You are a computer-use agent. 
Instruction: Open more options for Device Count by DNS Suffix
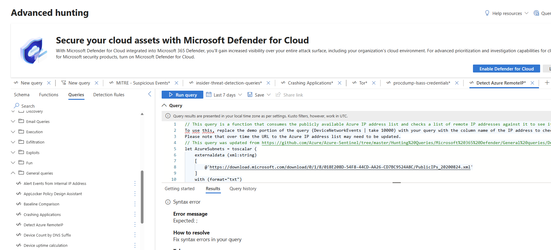135,235
